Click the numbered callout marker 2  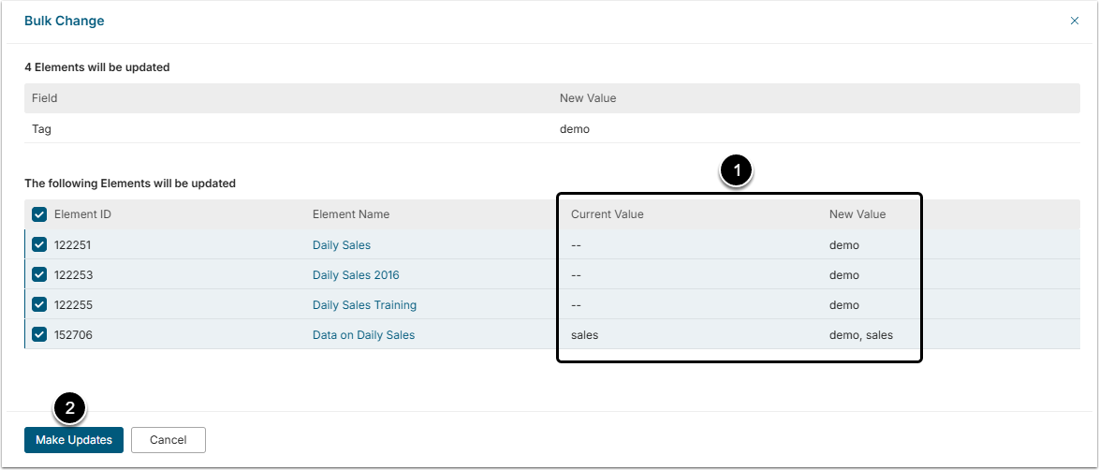point(70,407)
